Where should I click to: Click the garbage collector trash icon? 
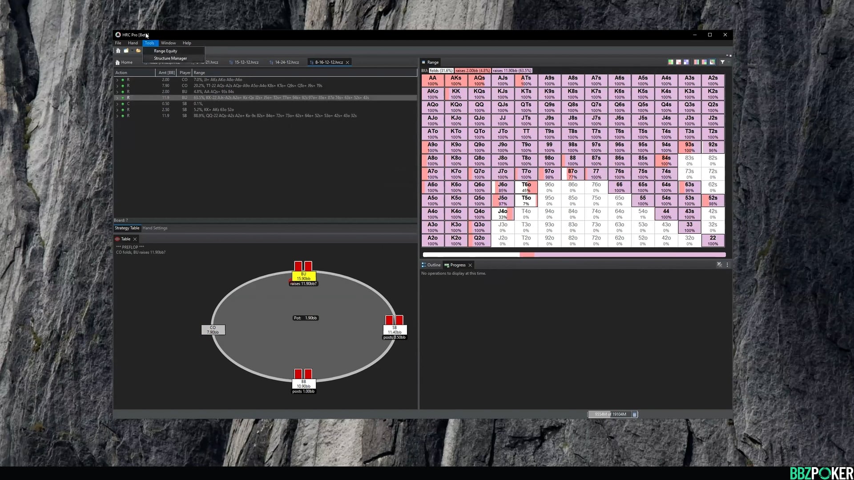point(634,414)
